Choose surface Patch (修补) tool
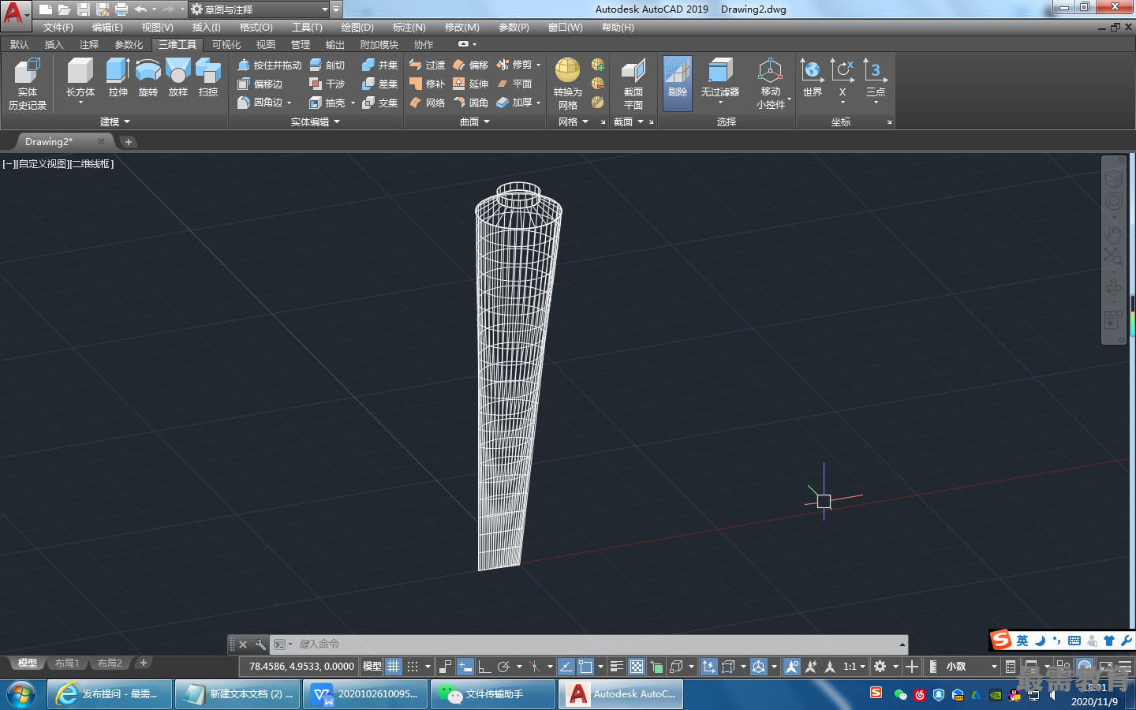The height and width of the screenshot is (710, 1136). click(x=427, y=84)
